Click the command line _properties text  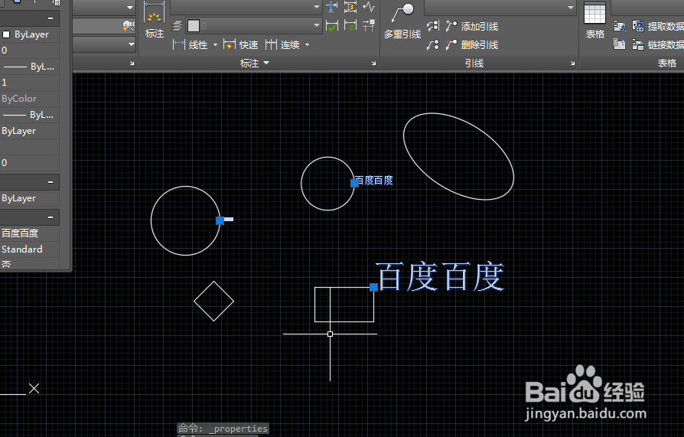point(238,429)
